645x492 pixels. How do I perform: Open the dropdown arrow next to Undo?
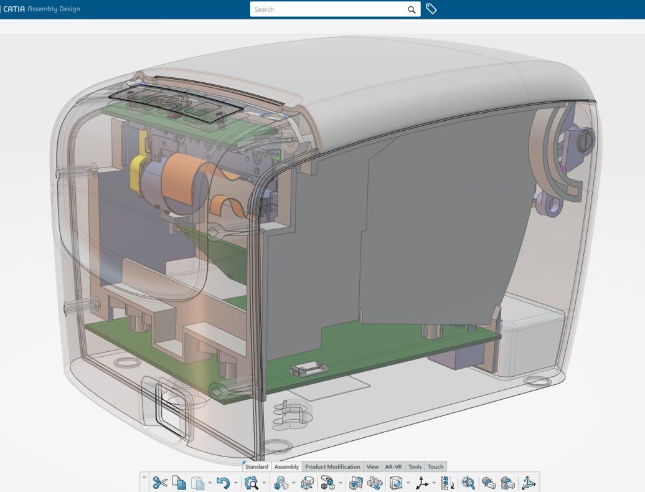[x=235, y=483]
